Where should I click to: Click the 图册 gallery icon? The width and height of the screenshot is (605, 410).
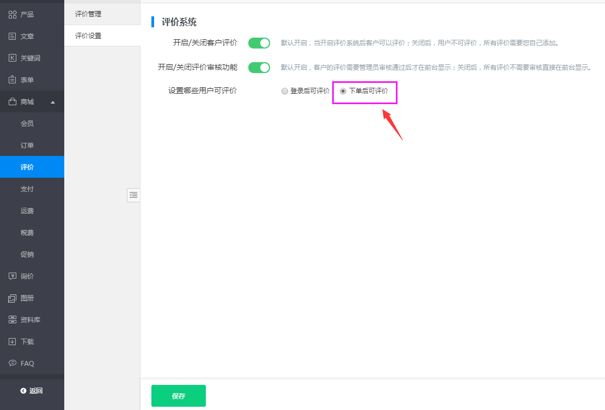(13, 298)
